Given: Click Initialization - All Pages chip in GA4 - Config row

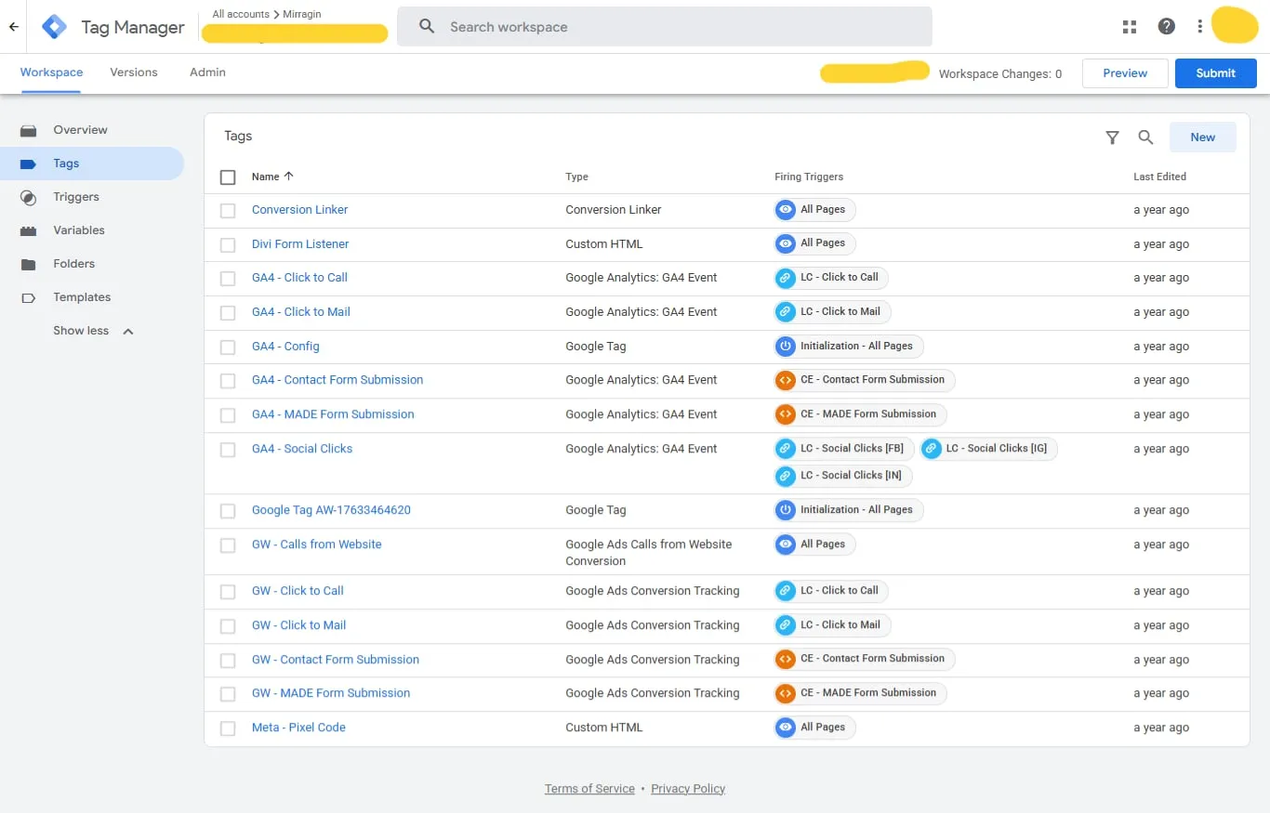Looking at the screenshot, I should pos(849,347).
